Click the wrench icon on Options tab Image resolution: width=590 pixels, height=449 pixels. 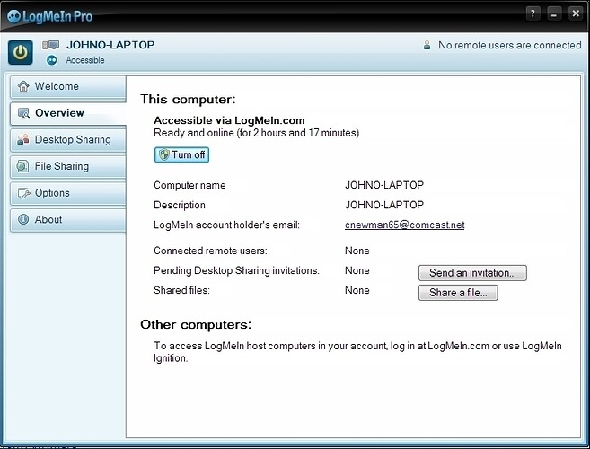click(23, 193)
